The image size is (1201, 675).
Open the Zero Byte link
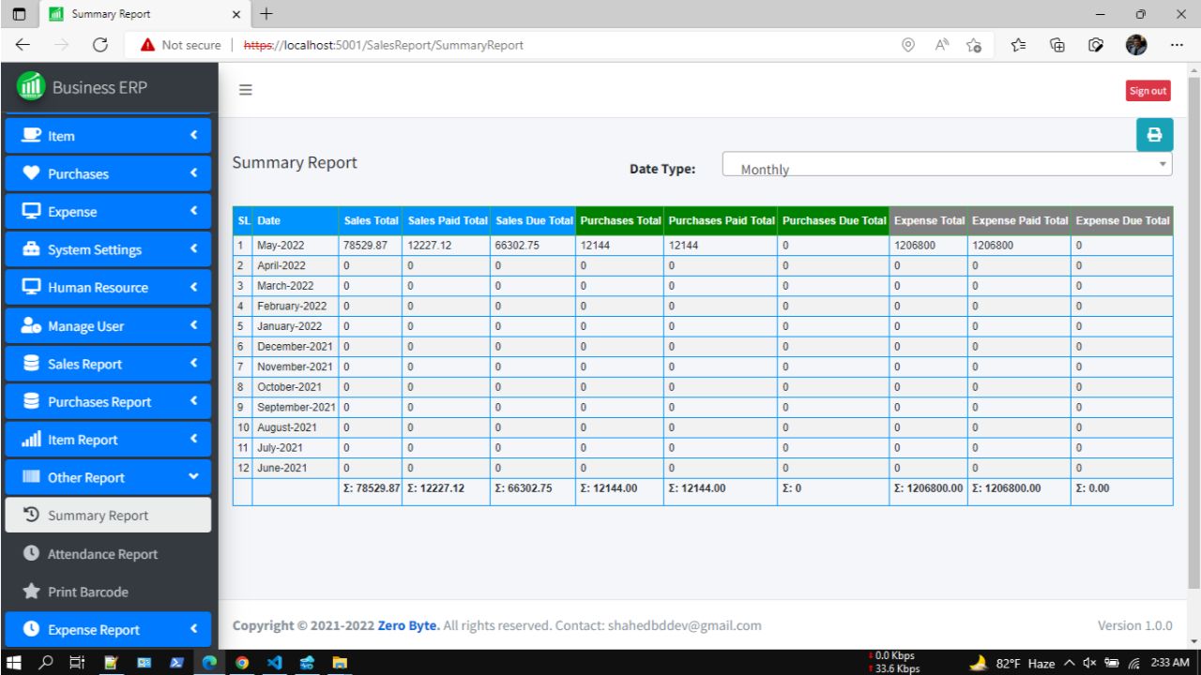[x=406, y=625]
